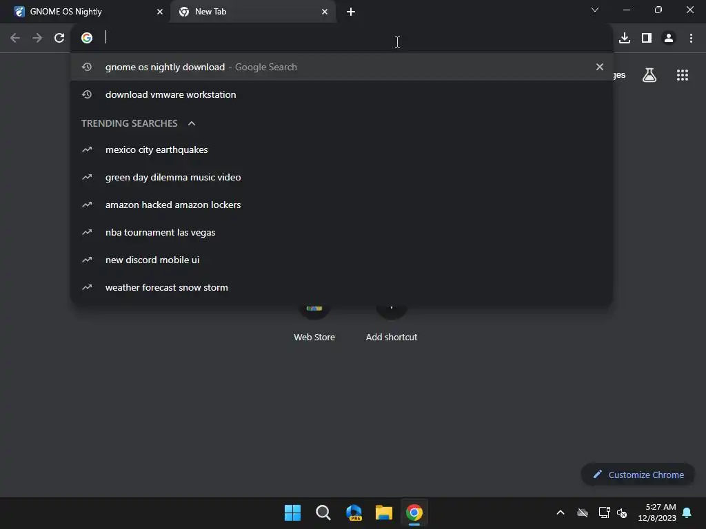Viewport: 706px width, 529px height.
Task: Pick new discord mobile ui suggestion
Action: (342, 260)
